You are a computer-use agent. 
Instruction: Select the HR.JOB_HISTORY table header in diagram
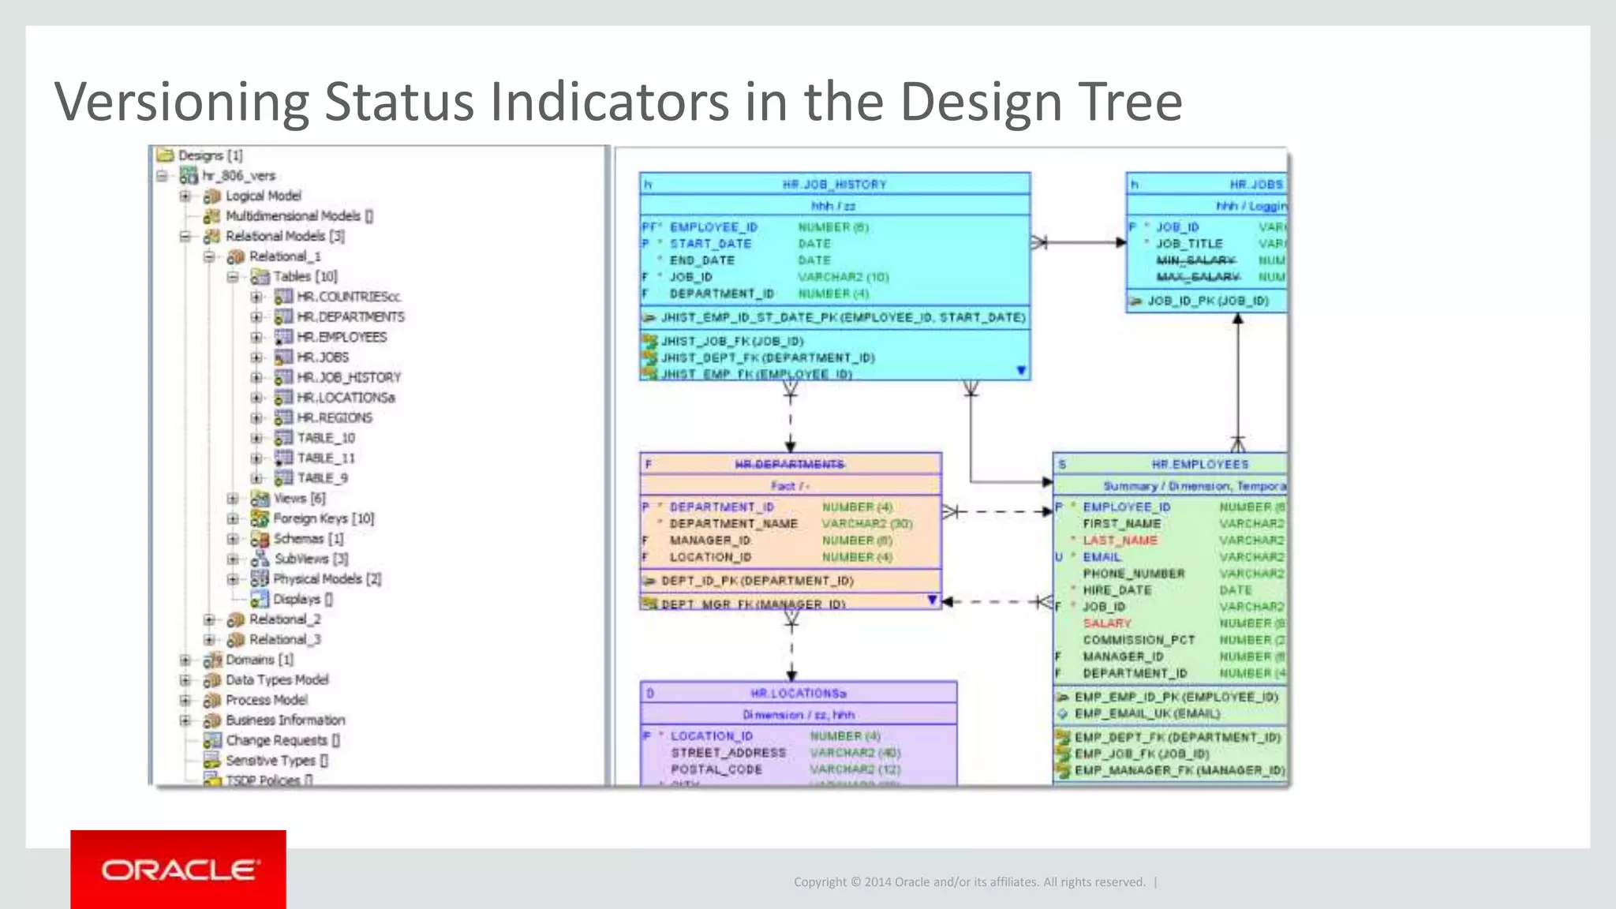coord(835,184)
